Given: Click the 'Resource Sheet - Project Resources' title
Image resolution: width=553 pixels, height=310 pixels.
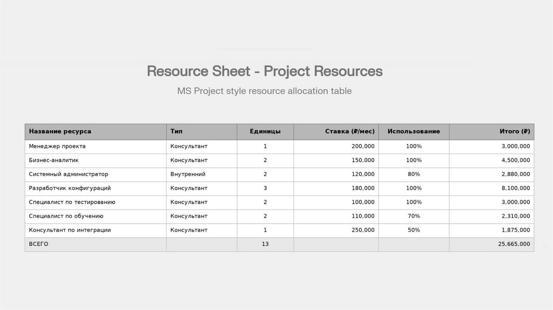Looking at the screenshot, I should click(x=265, y=71).
